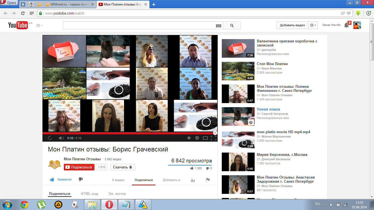This screenshot has height=210, width=374.
Task: Click the magnifier search button
Action: 232,25
